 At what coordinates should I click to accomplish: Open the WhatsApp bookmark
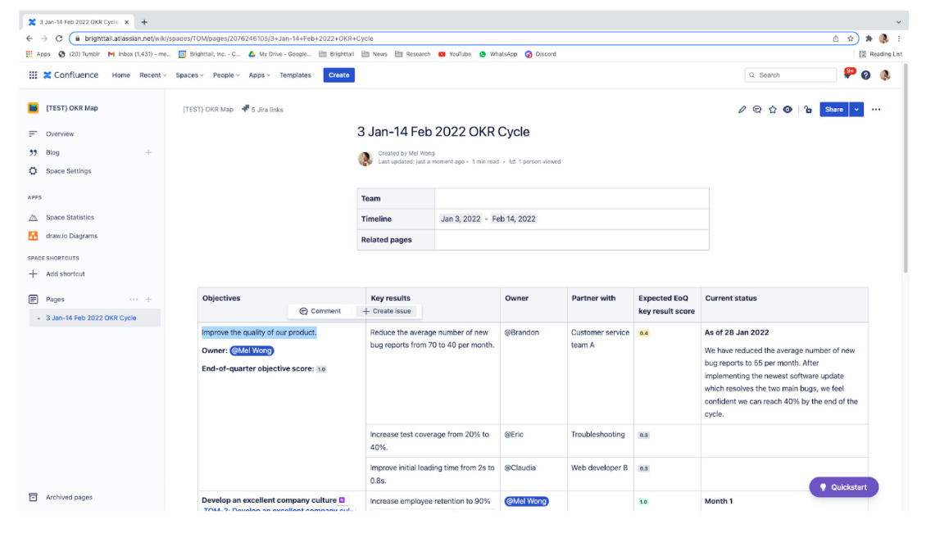click(x=498, y=54)
